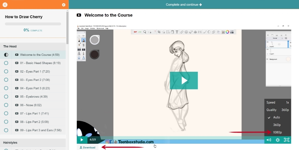The width and height of the screenshot is (299, 150).
Task: Toggle completion circle for 02 - Eyes Part 1
Action: pos(6,71)
